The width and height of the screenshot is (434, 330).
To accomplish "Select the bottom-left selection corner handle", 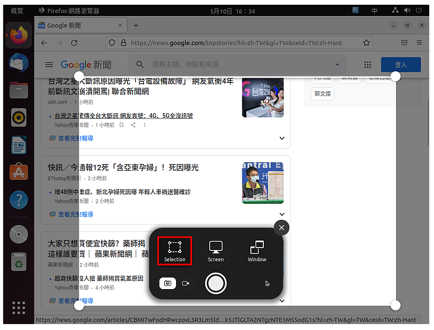I will [79, 306].
